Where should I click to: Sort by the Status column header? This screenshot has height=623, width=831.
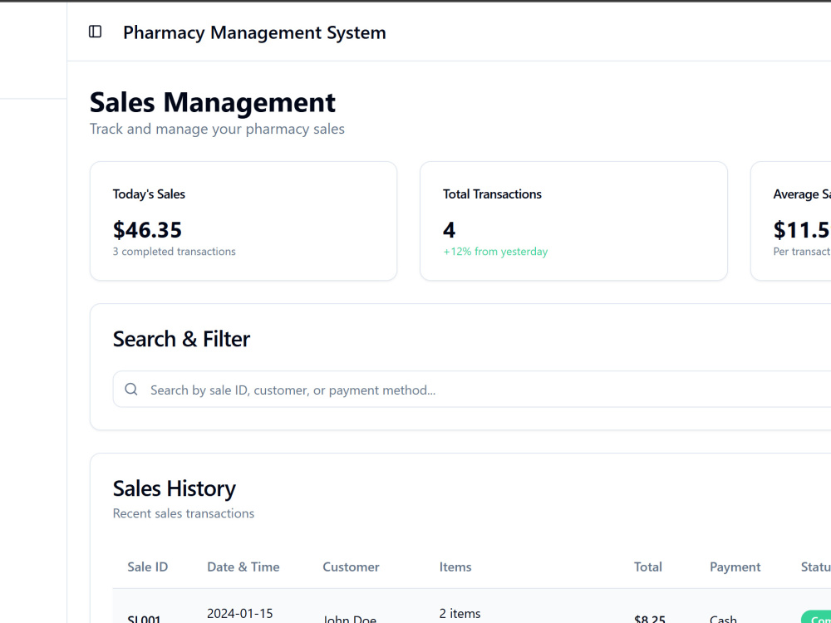(x=816, y=567)
